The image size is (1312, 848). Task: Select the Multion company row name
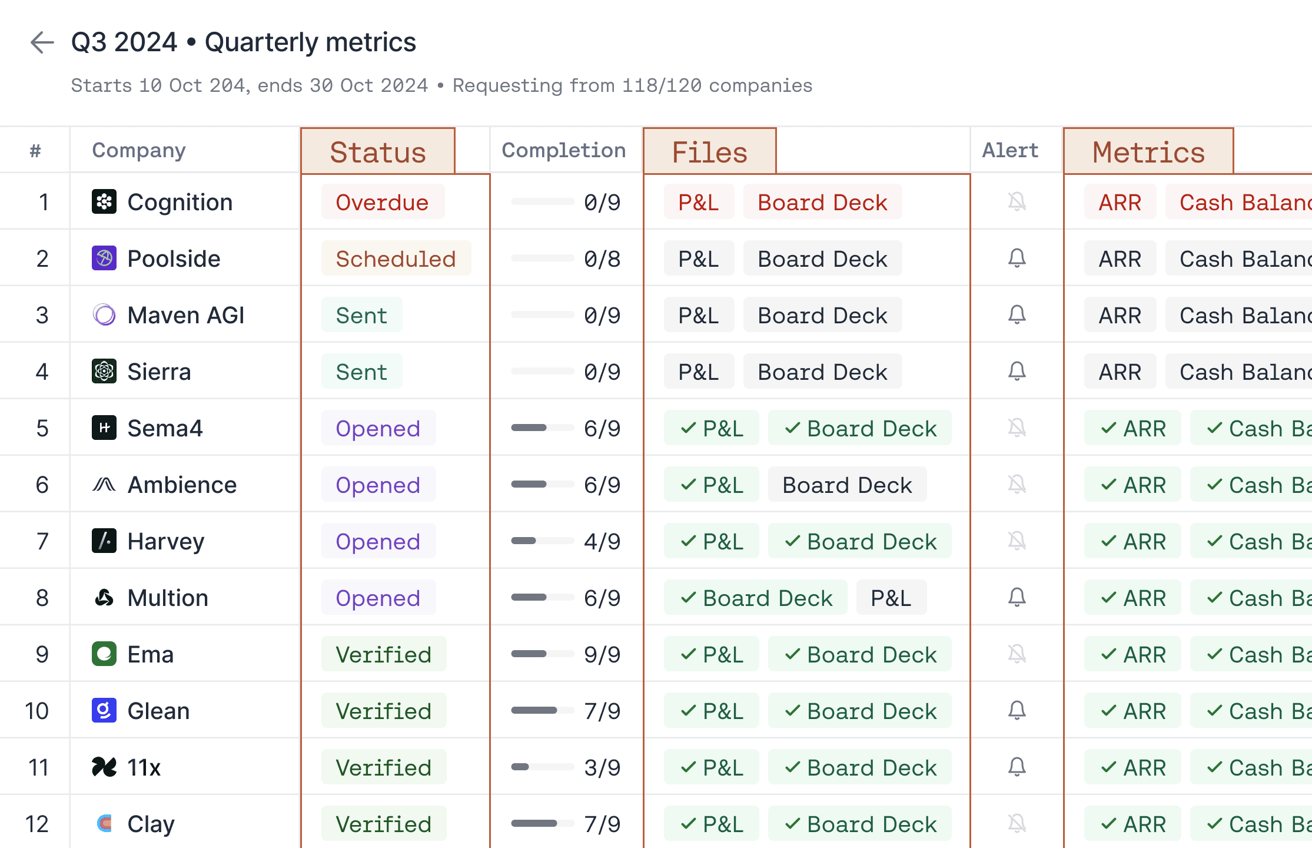tap(168, 598)
